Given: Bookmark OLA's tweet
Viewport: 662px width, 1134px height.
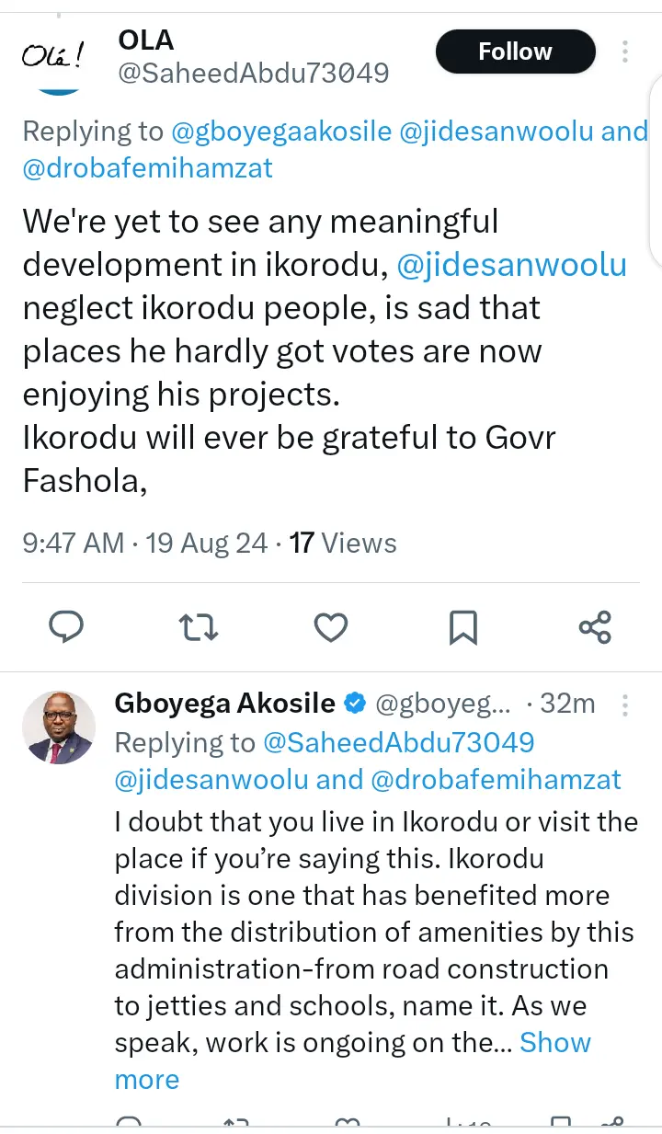Looking at the screenshot, I should 462,627.
